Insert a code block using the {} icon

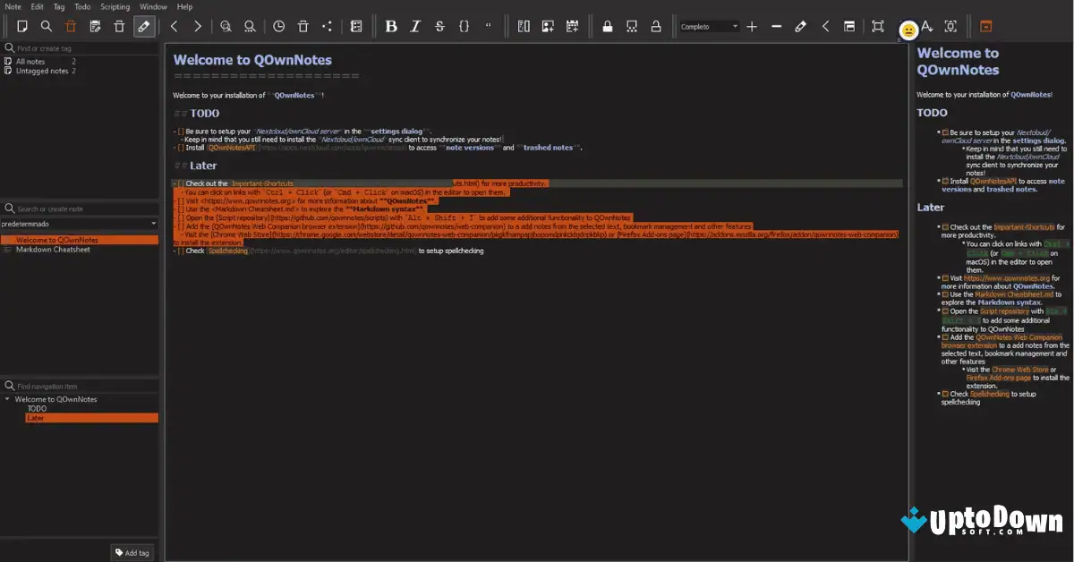point(463,26)
